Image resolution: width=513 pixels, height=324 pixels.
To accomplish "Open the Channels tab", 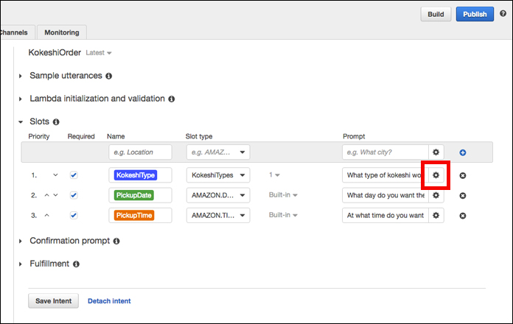I will [15, 32].
